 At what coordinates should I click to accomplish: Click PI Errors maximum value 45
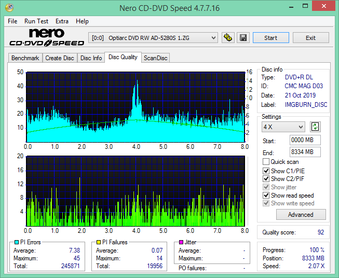click(77, 258)
